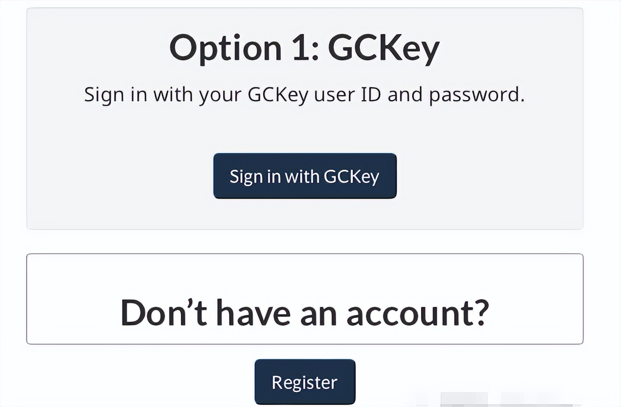Click the question mark ending the account heading
621x407 pixels.
point(480,313)
